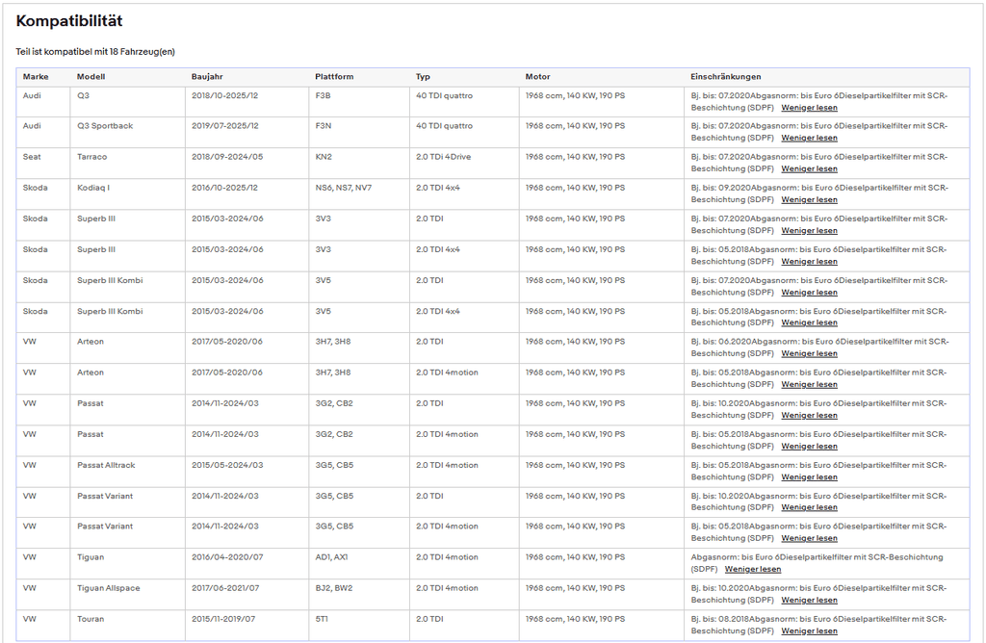Collapse restrictions for Passat Variant 4motion
Image resolution: width=986 pixels, height=643 pixels.
(x=809, y=538)
